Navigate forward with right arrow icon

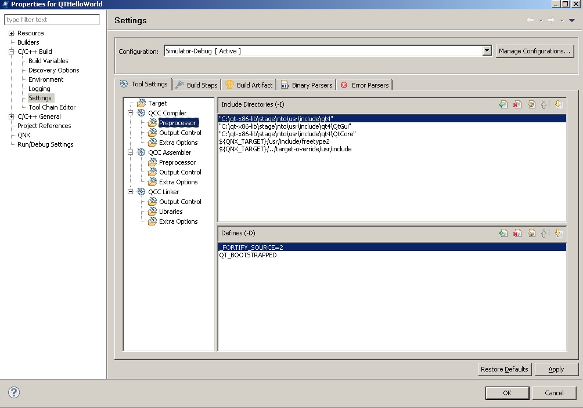[551, 20]
